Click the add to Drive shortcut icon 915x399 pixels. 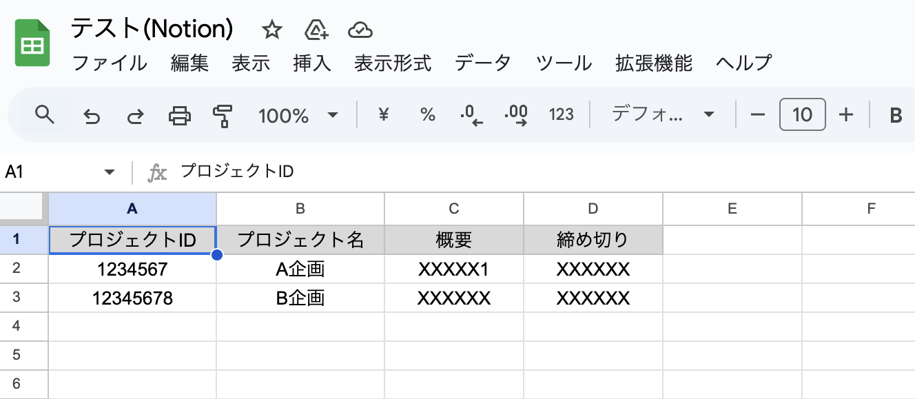(316, 30)
